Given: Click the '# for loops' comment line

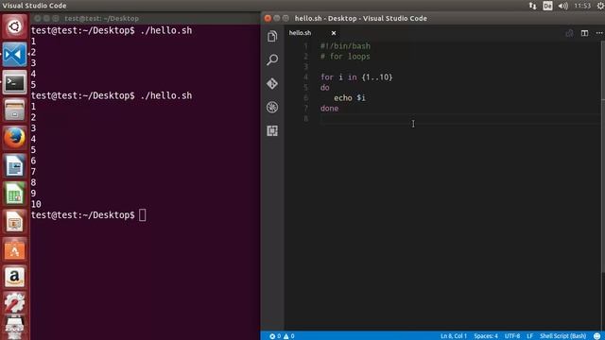Looking at the screenshot, I should click(x=345, y=57).
